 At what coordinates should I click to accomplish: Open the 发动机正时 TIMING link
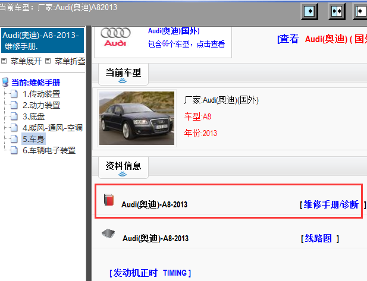(x=150, y=273)
